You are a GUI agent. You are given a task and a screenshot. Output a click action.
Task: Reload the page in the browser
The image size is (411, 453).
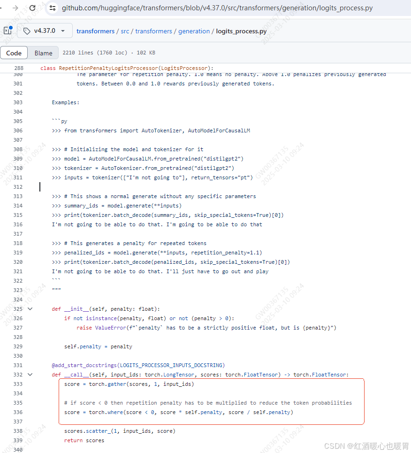(32, 8)
